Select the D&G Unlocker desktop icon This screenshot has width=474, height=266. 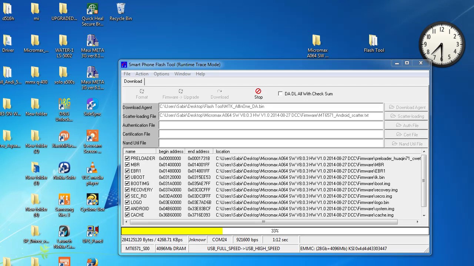(x=64, y=110)
